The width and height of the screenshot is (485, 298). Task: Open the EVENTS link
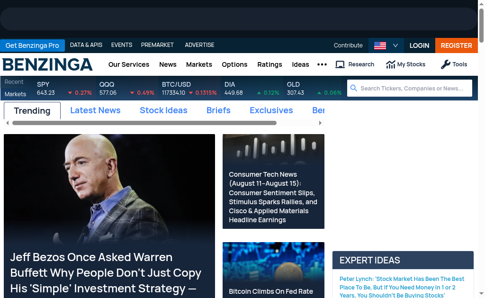(x=122, y=45)
